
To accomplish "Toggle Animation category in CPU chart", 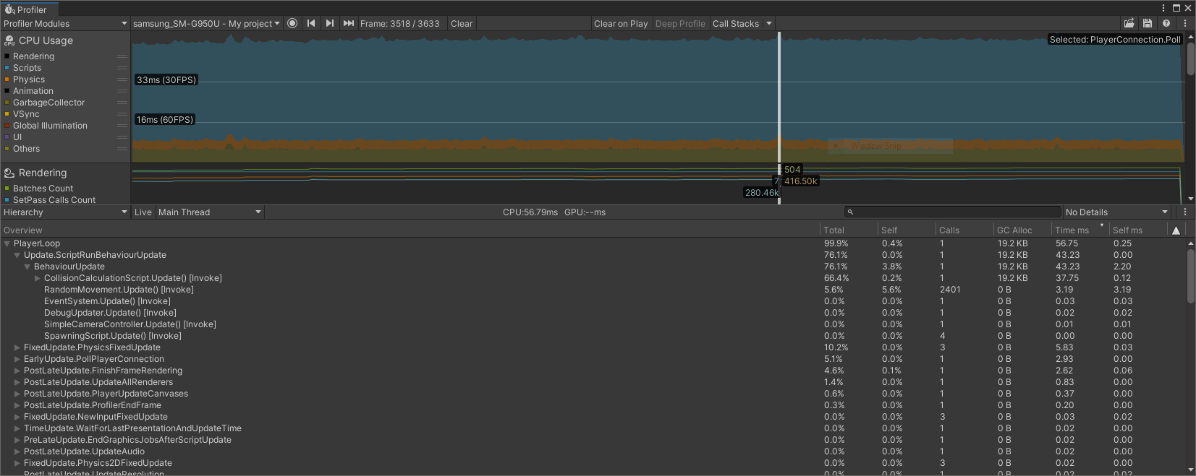I will click(x=33, y=91).
